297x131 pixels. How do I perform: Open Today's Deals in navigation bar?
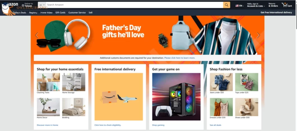click(19, 12)
